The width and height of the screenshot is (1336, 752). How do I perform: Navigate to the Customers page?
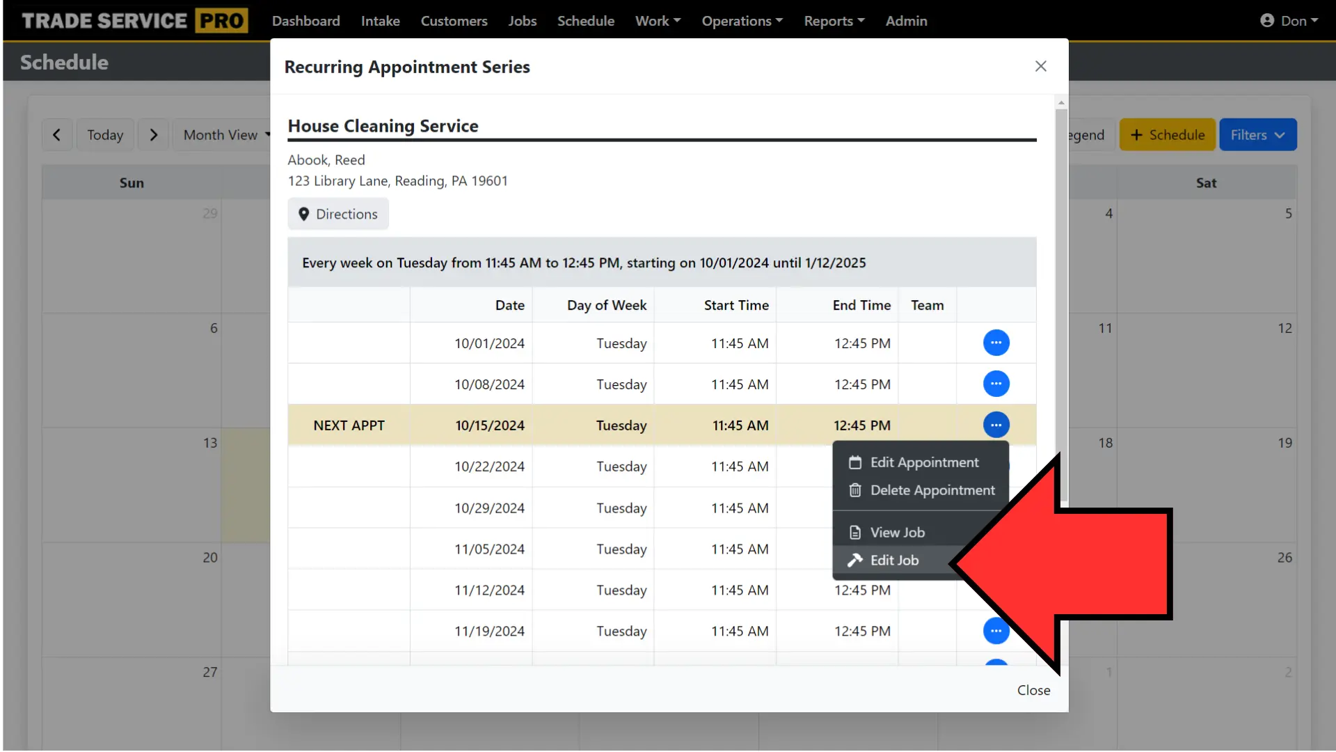tap(454, 20)
